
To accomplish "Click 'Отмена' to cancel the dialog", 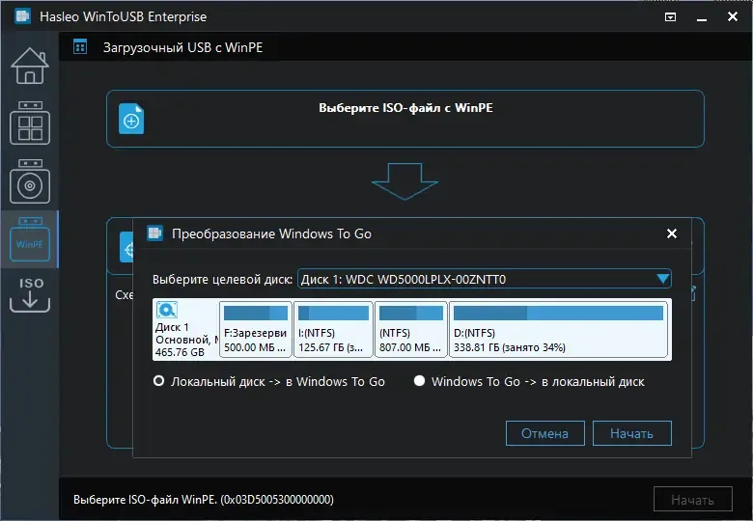I will [x=544, y=433].
